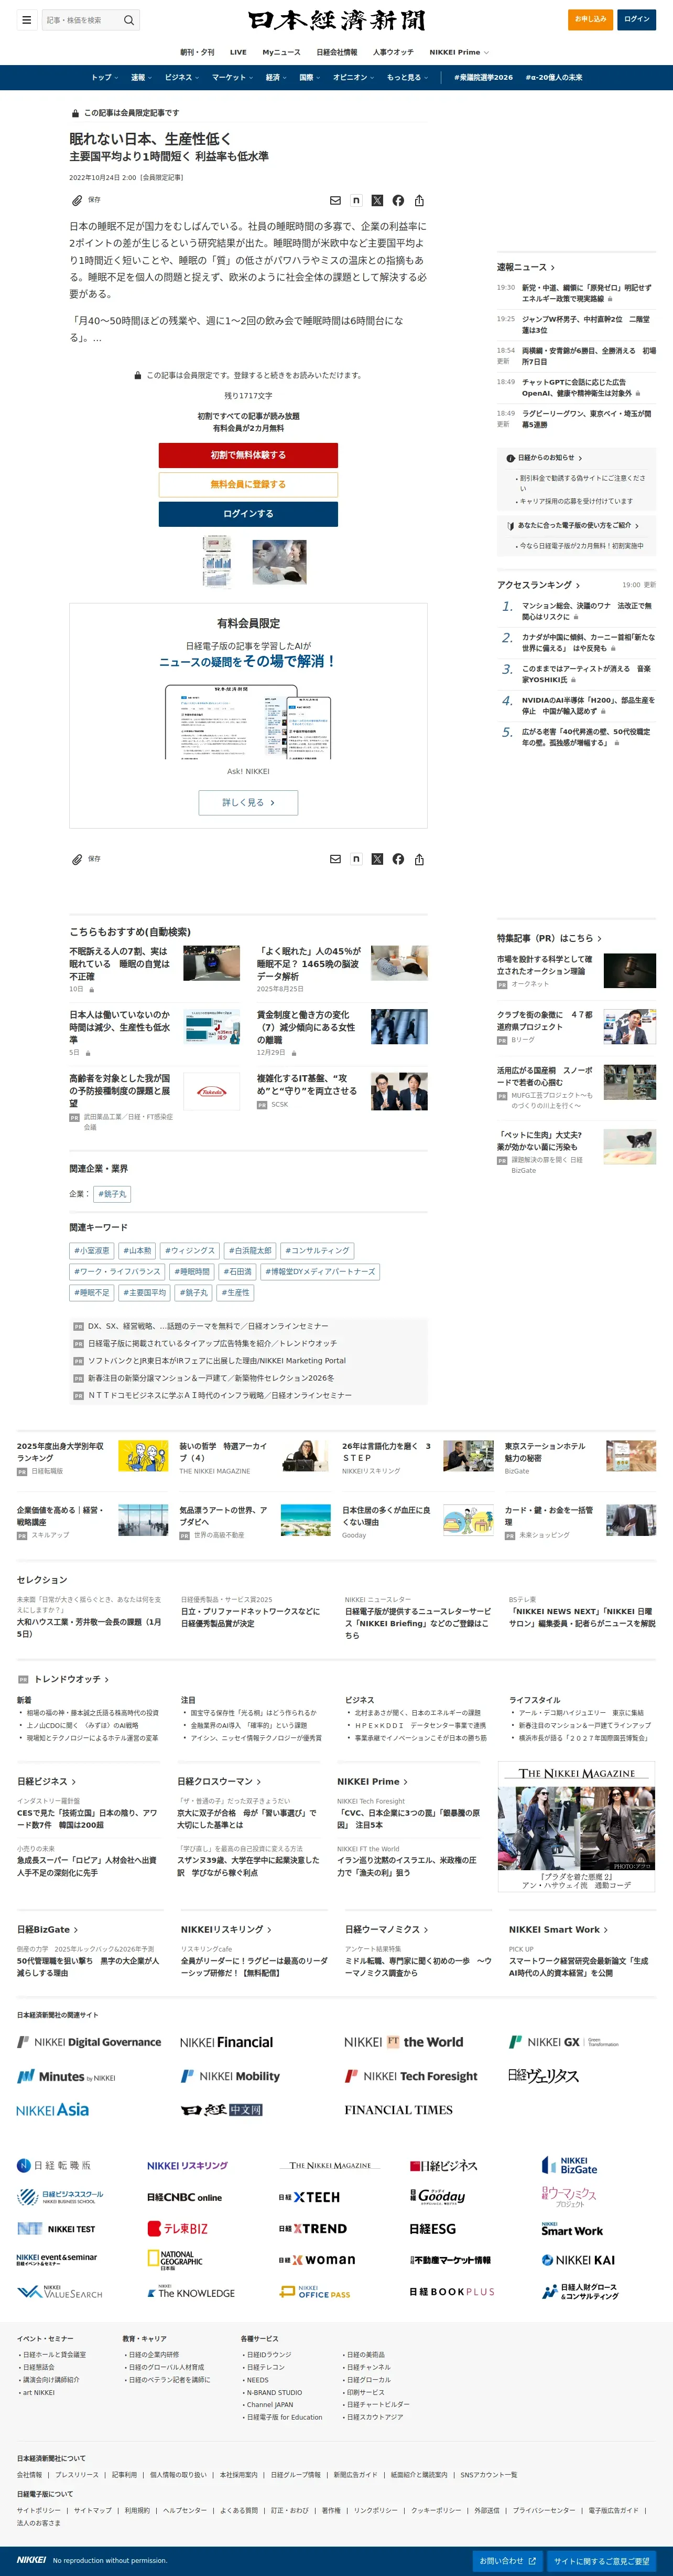Click the top 保存 clip icon

point(77,200)
